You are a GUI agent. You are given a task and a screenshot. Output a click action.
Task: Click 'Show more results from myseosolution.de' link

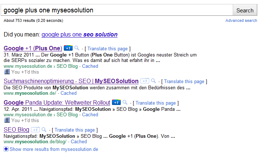54,149
